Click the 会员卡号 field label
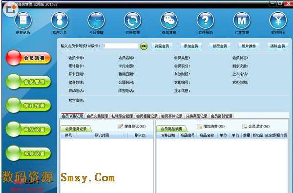The width and height of the screenshot is (293, 193). [x=76, y=58]
